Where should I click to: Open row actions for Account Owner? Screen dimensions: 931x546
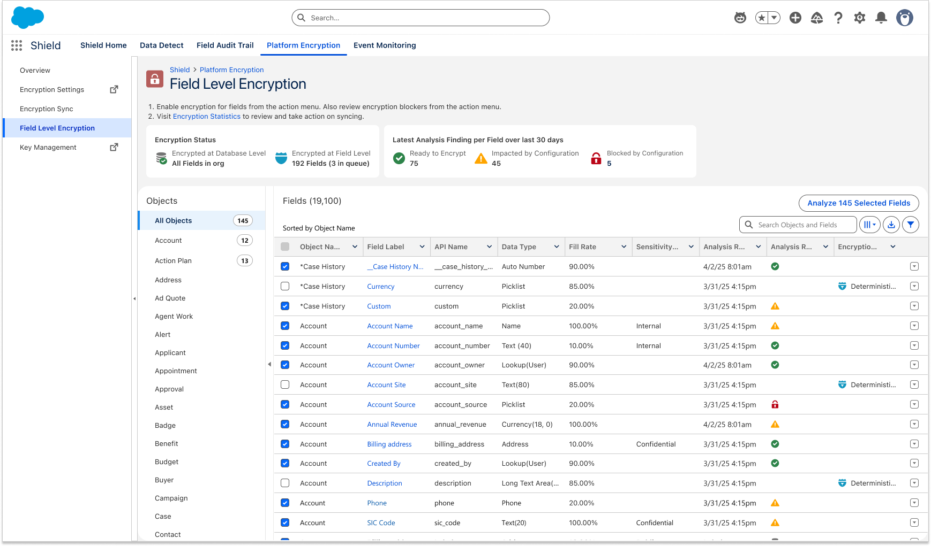click(914, 365)
